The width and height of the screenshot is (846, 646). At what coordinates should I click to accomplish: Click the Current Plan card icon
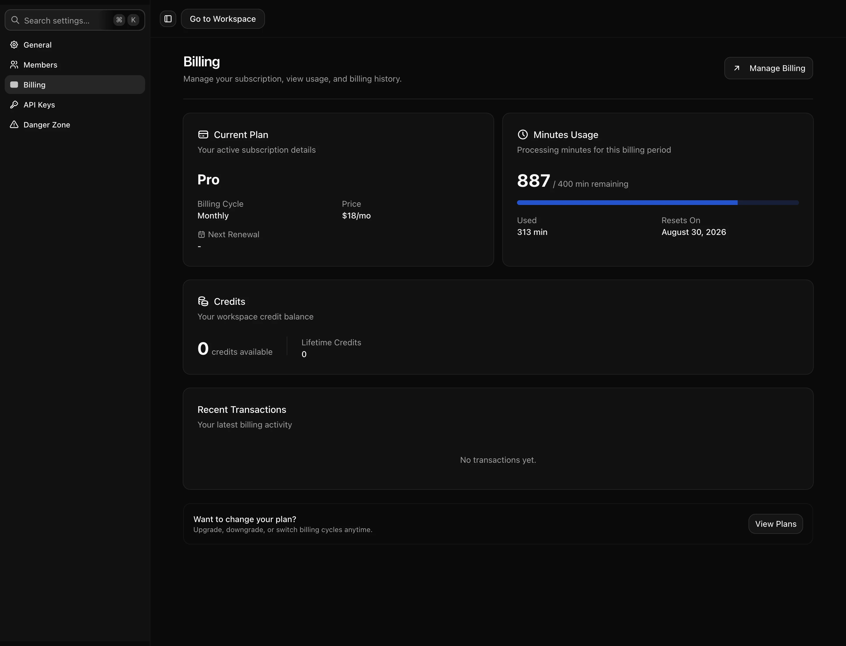203,134
